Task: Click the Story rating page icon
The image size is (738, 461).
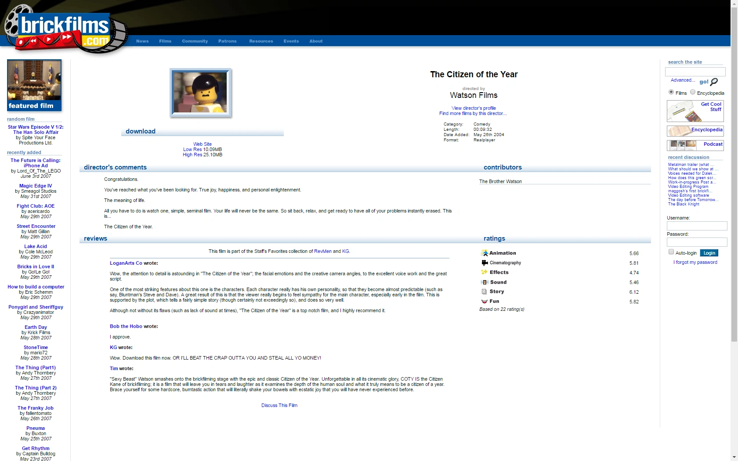Action: tap(485, 292)
